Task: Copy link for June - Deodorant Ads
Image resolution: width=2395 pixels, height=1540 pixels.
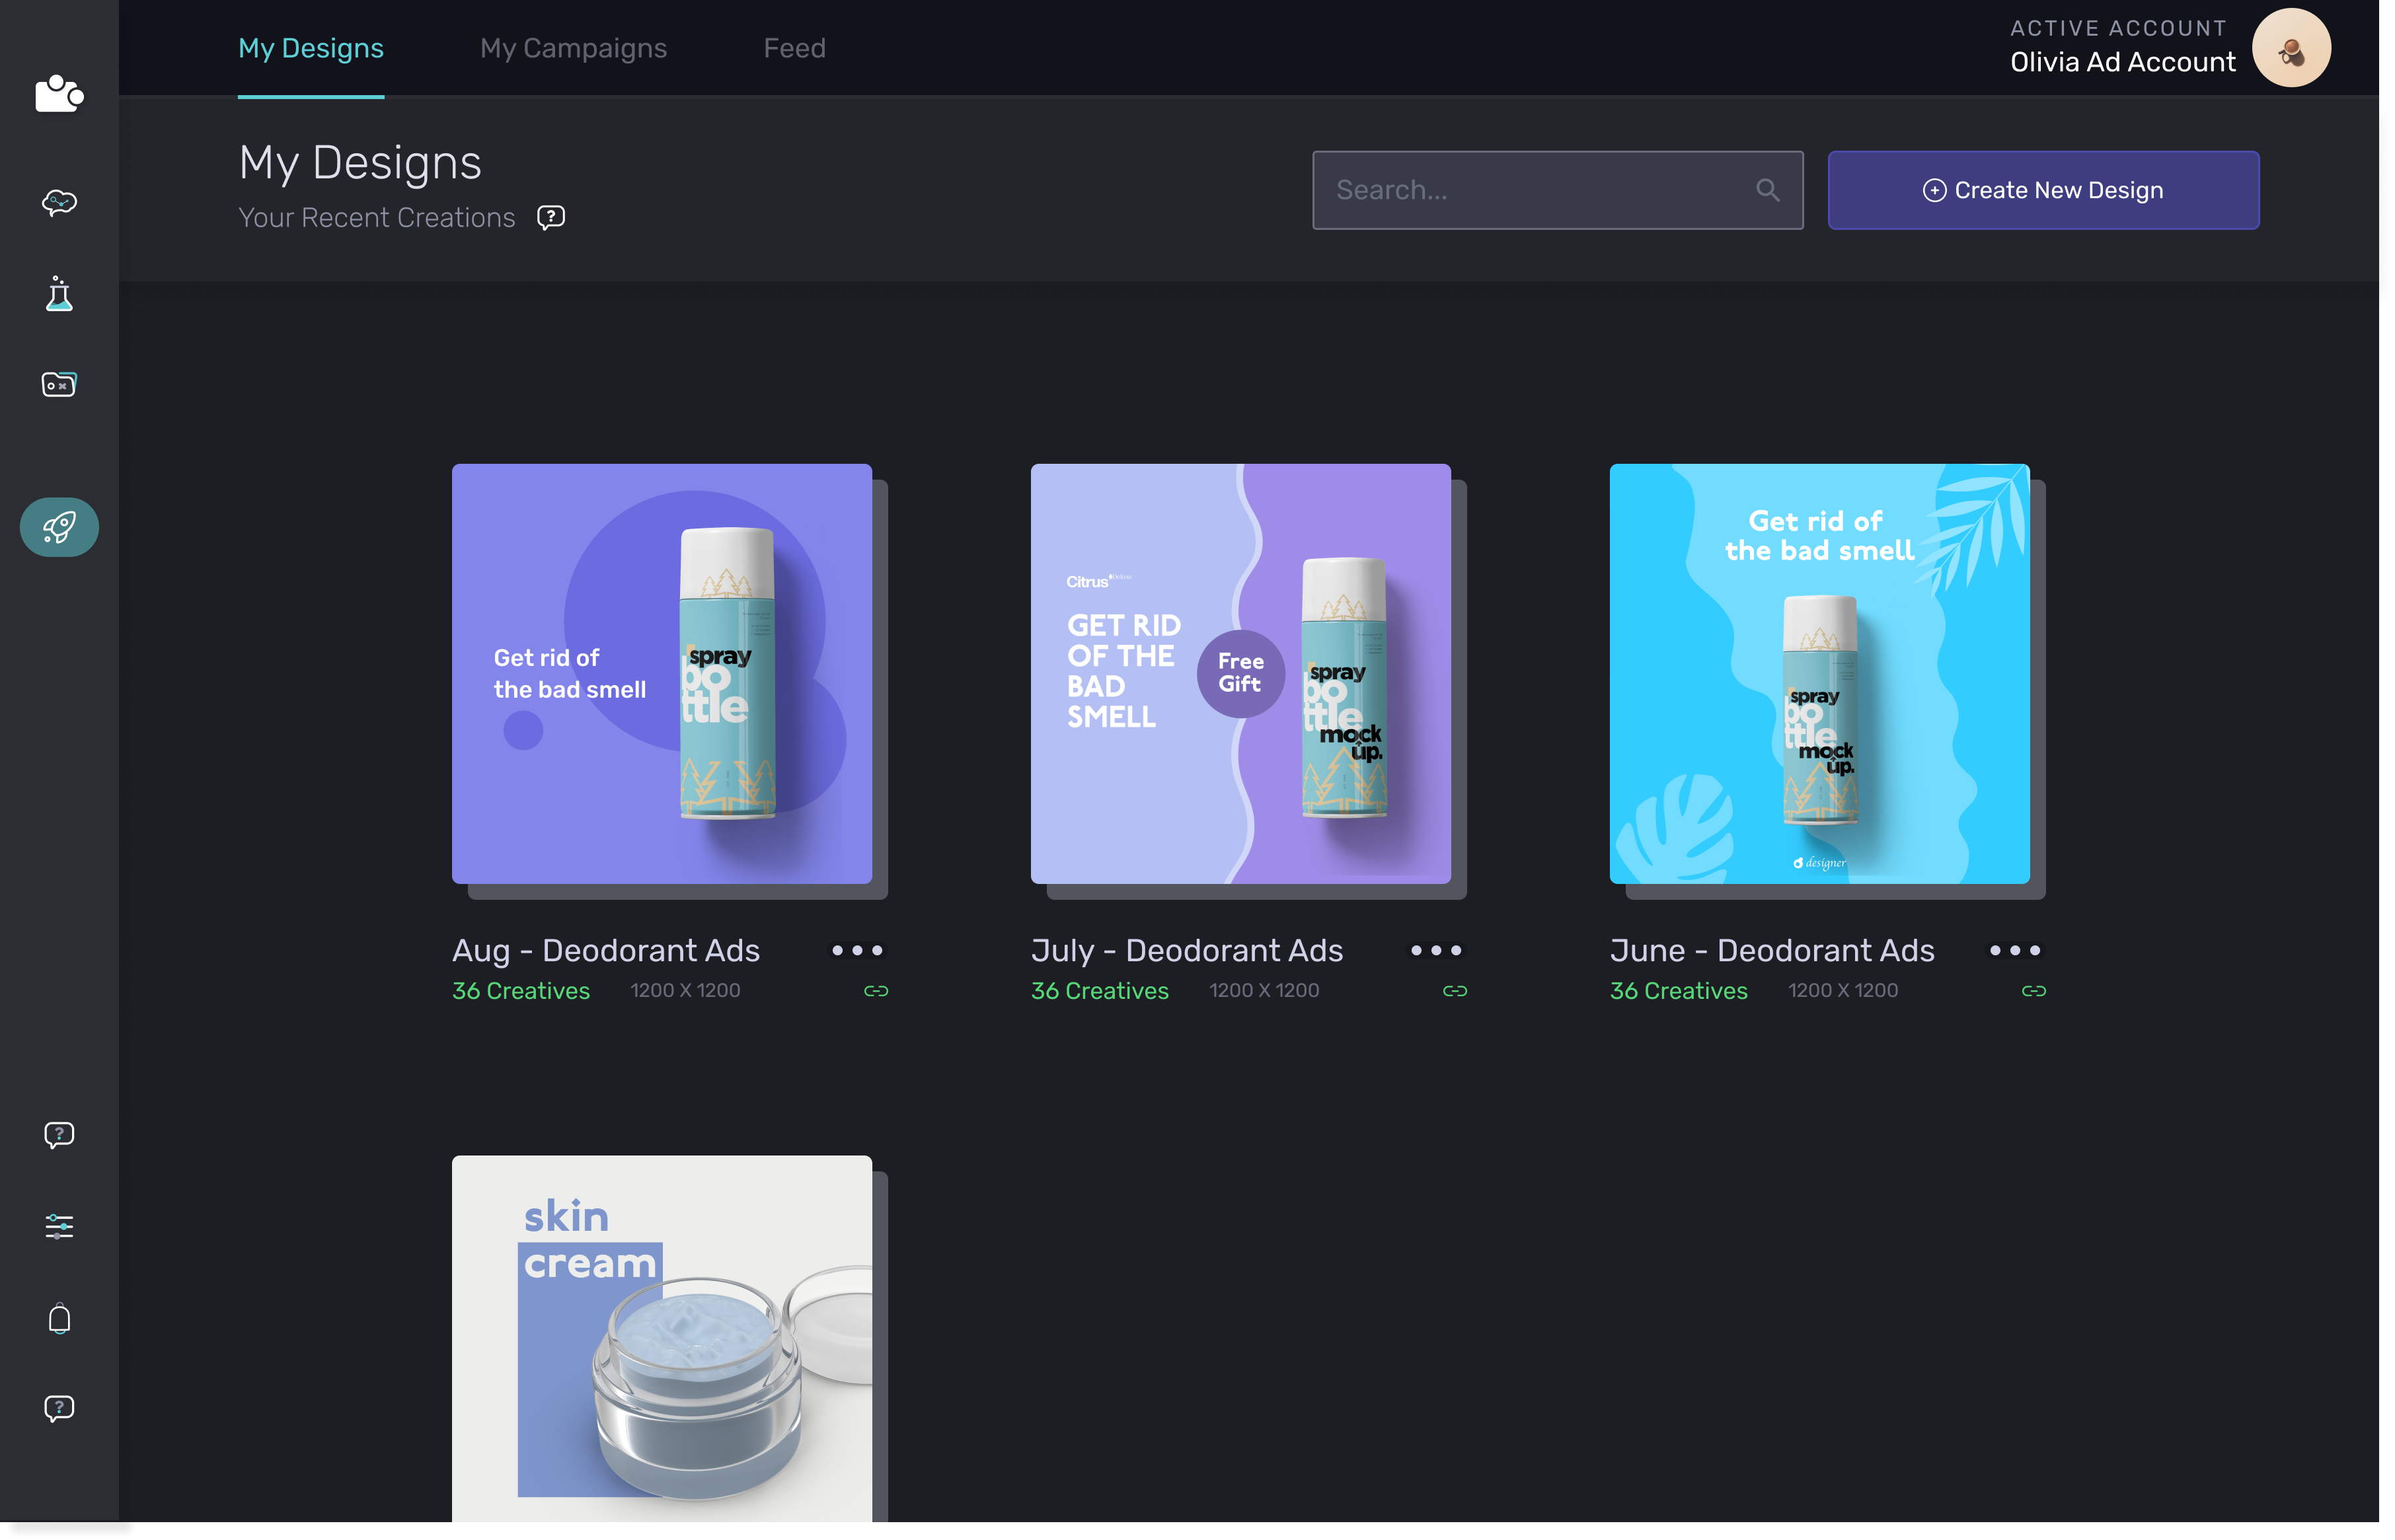Action: [x=2034, y=991]
